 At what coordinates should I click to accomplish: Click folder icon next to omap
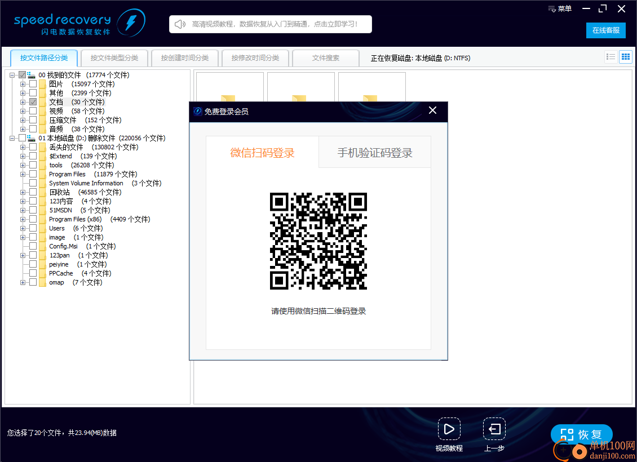(x=43, y=282)
